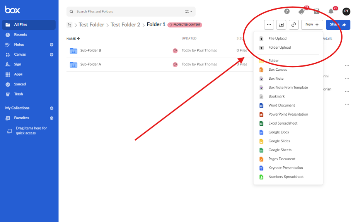Create a Keynote Presentation

click(288, 167)
